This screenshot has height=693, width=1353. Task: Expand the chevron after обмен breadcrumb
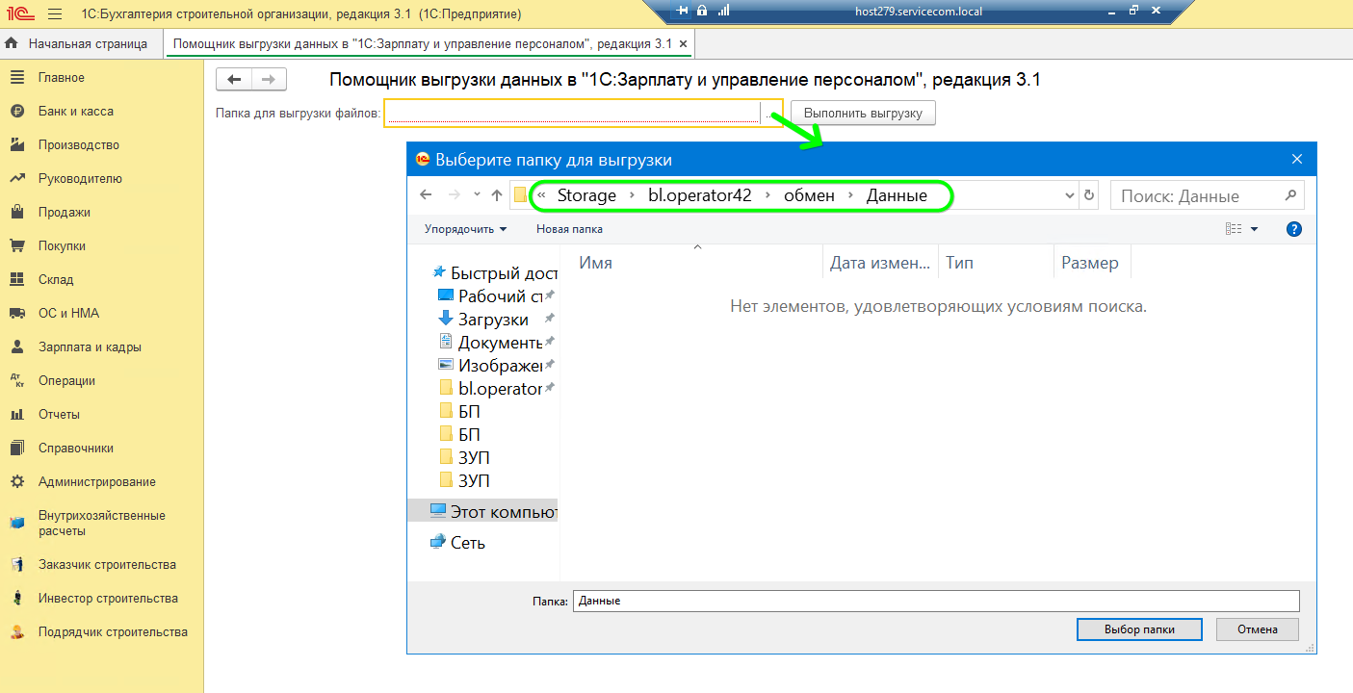850,195
